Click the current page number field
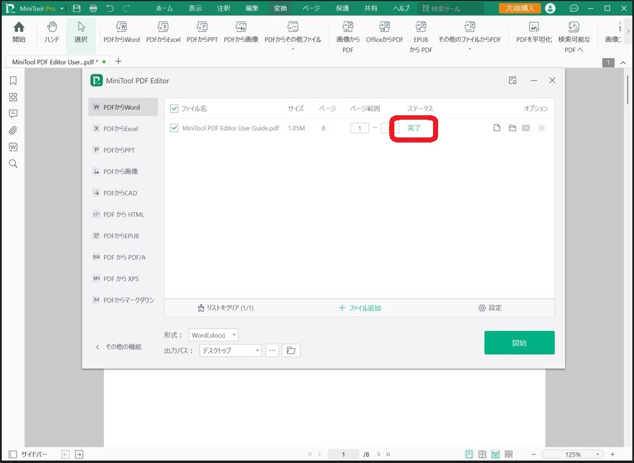This screenshot has height=463, width=634. tap(343, 455)
